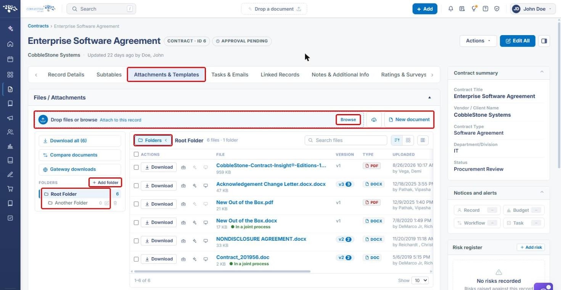Click the megaphone icon in left sidebar
Image resolution: width=561 pixels, height=290 pixels.
coord(10,118)
